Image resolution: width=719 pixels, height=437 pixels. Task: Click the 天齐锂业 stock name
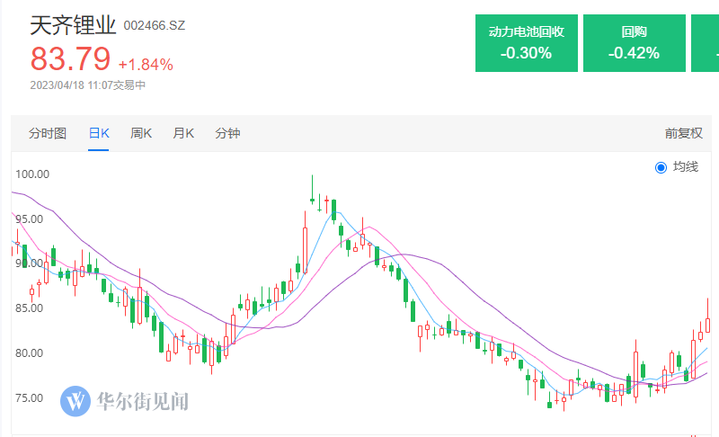click(x=73, y=25)
